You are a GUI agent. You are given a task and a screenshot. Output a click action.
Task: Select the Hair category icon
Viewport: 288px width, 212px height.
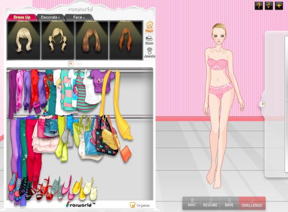[149, 27]
